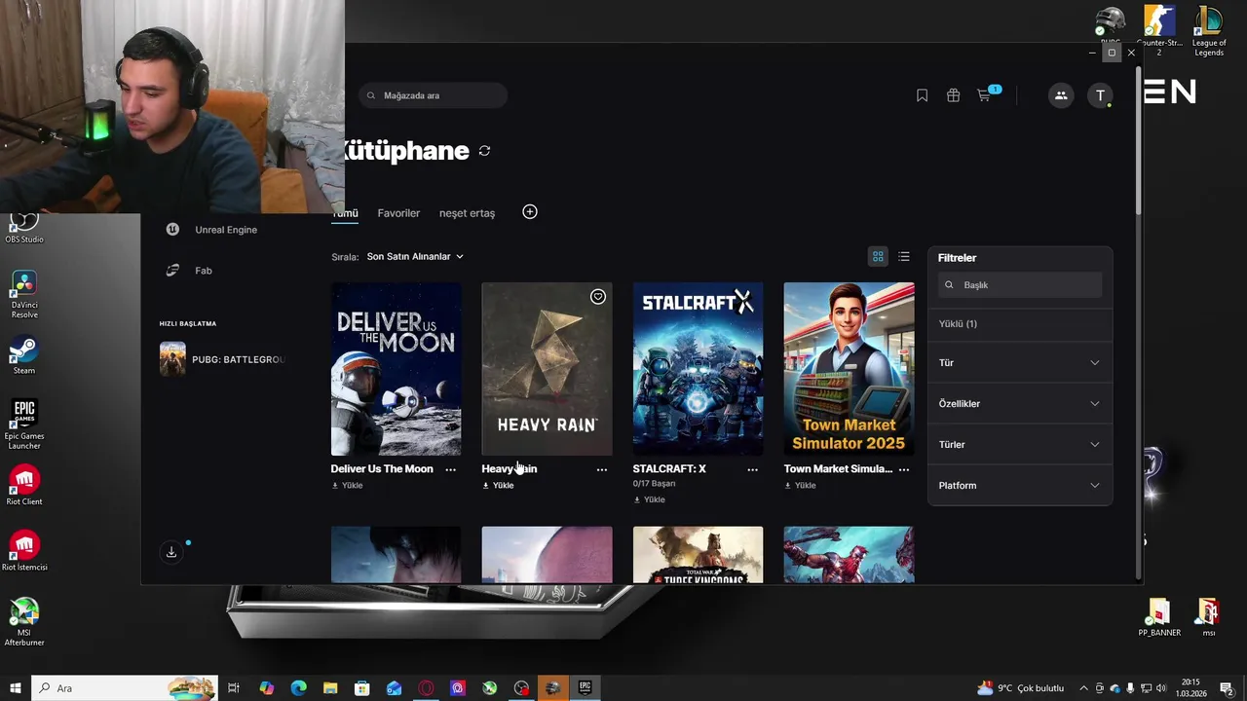The width and height of the screenshot is (1247, 701).
Task: Install Heavy Rain via Yükle
Action: click(x=498, y=486)
